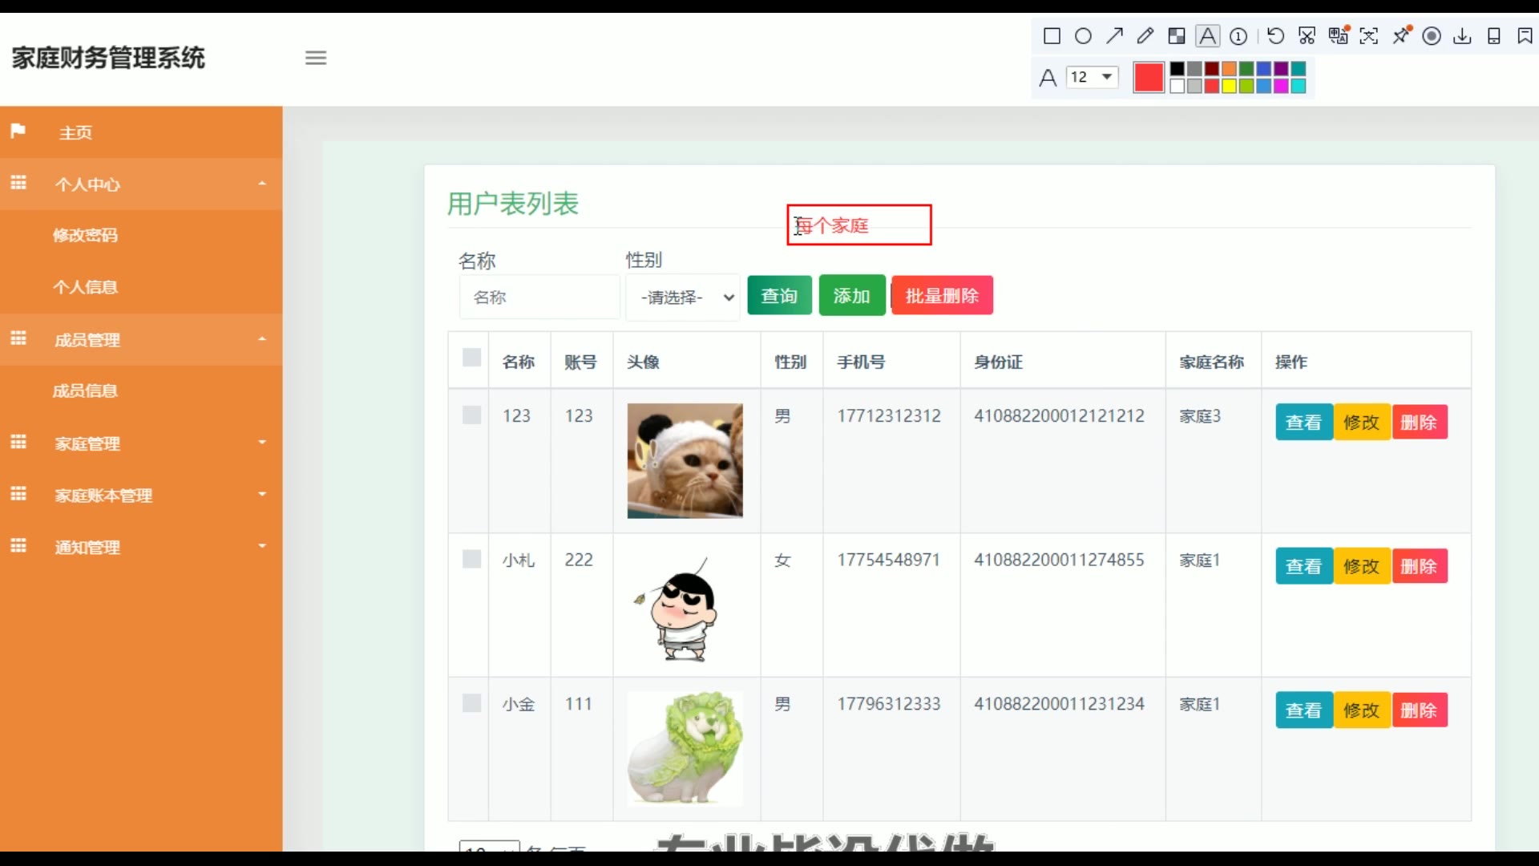Click the OCR text recognition icon

tap(1369, 36)
